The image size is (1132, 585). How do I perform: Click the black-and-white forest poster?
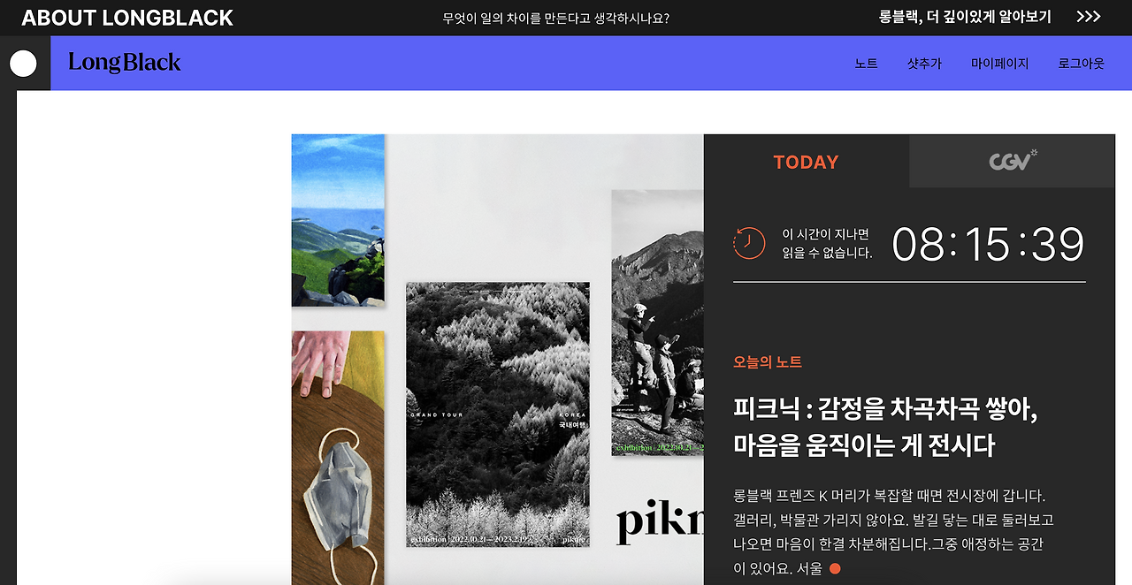(498, 414)
